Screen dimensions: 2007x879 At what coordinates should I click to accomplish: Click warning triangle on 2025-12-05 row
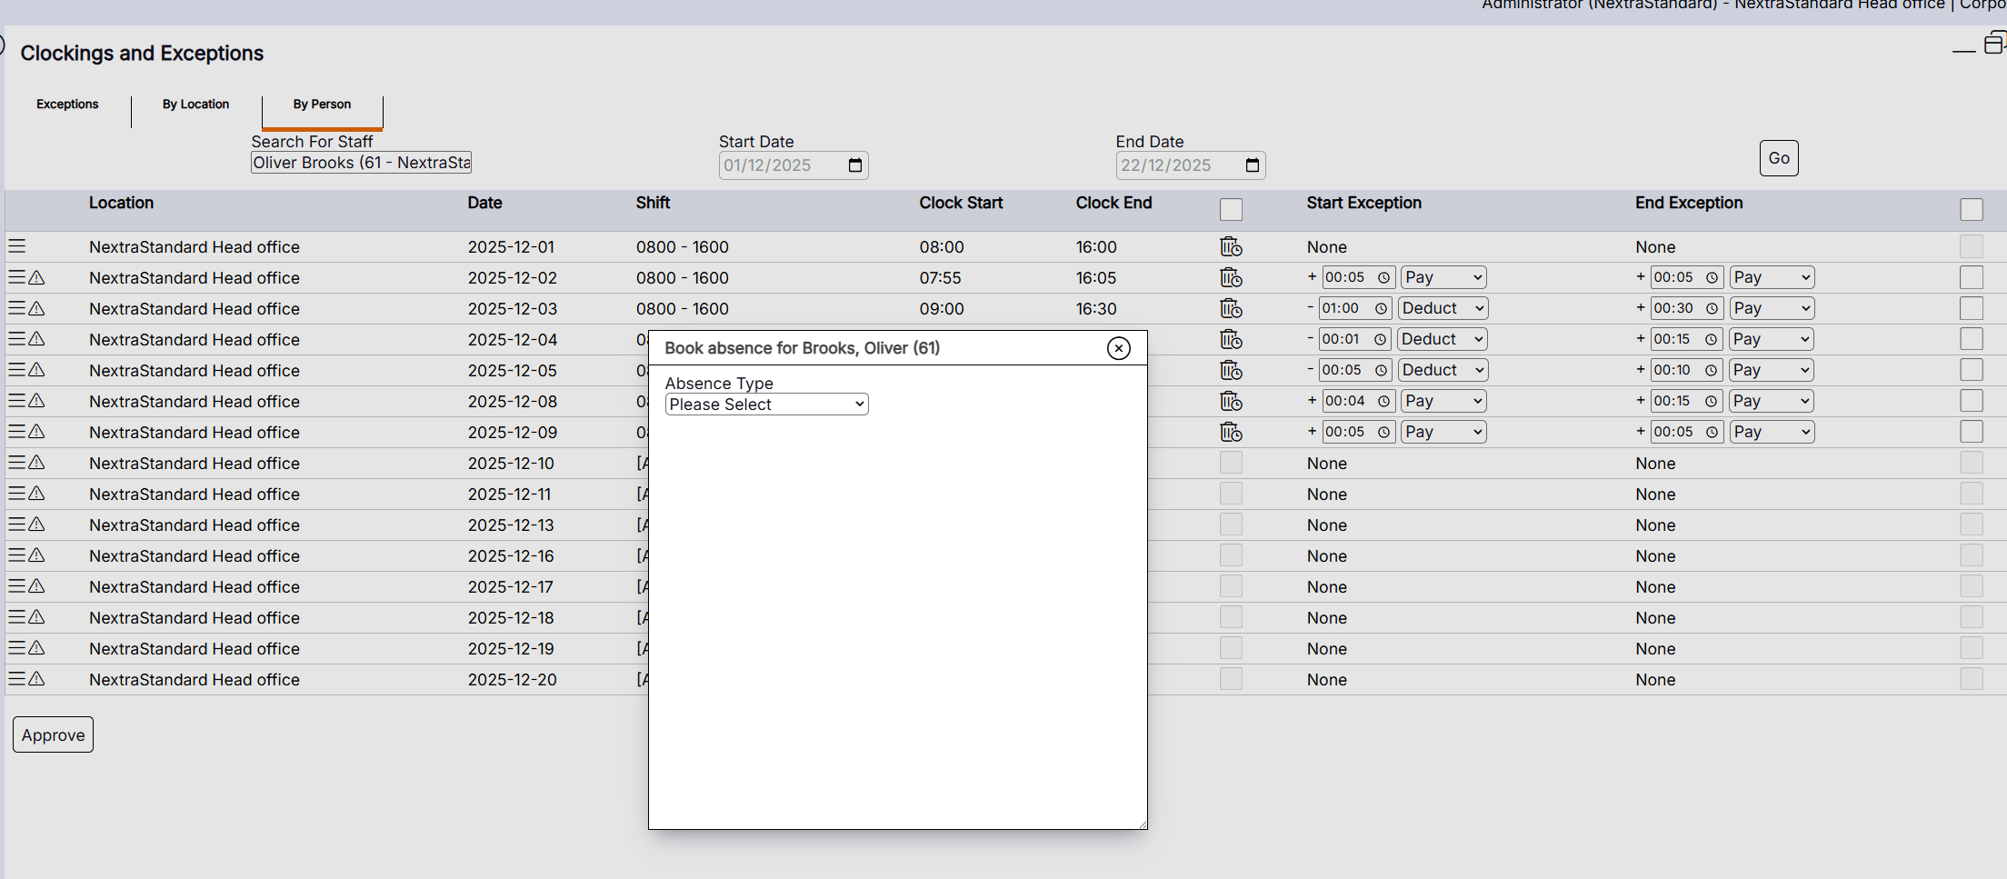(36, 370)
